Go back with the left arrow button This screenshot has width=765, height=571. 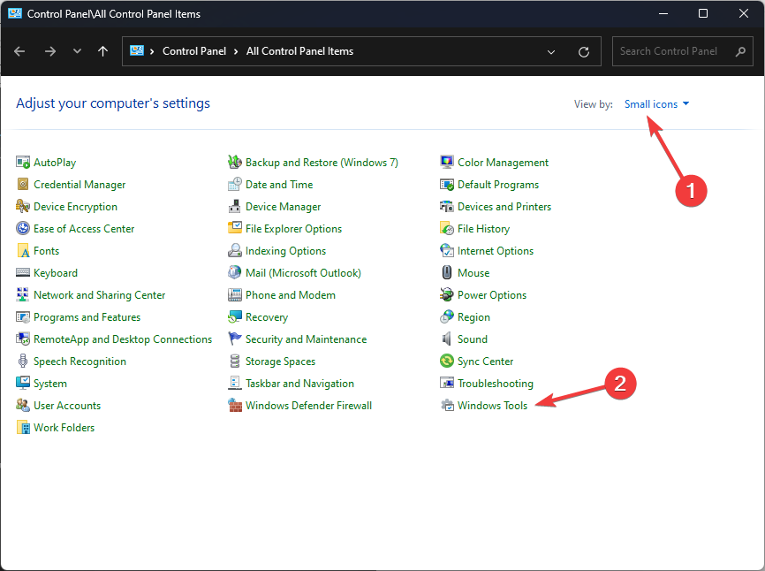click(x=19, y=51)
